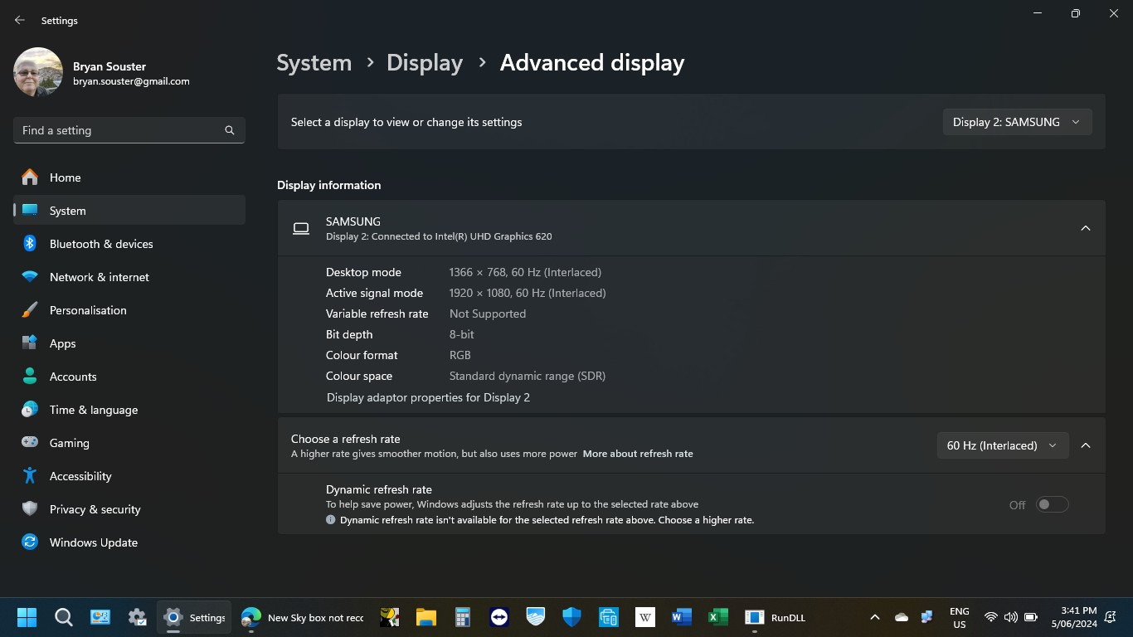Screen dimensions: 1133x637
Task: Switch to the RunDLL taskbar window
Action: tap(776, 617)
